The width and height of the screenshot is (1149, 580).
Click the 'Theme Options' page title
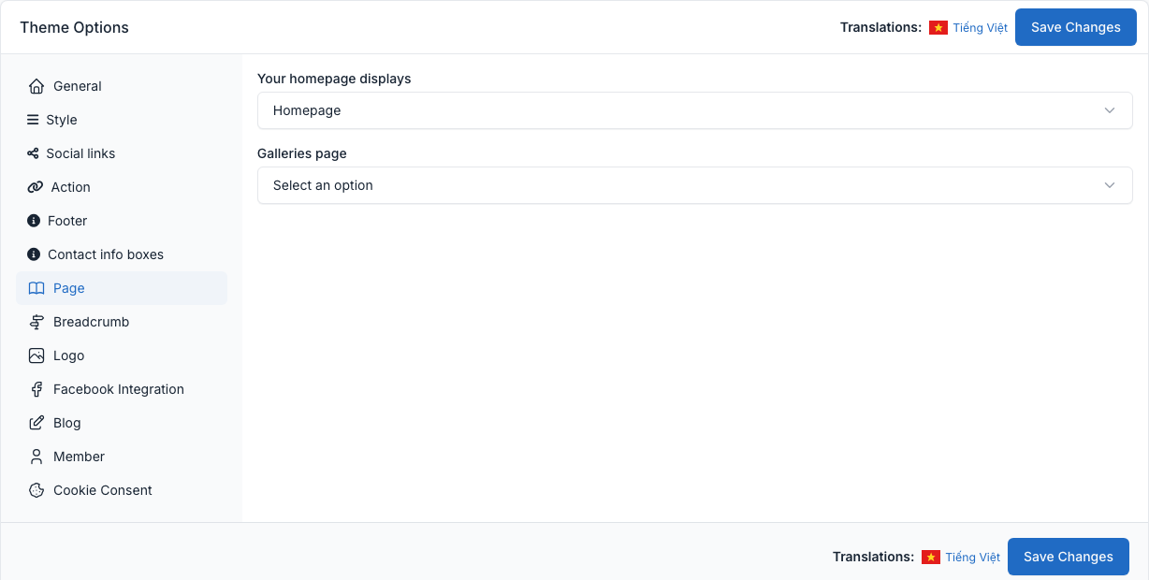pos(75,27)
